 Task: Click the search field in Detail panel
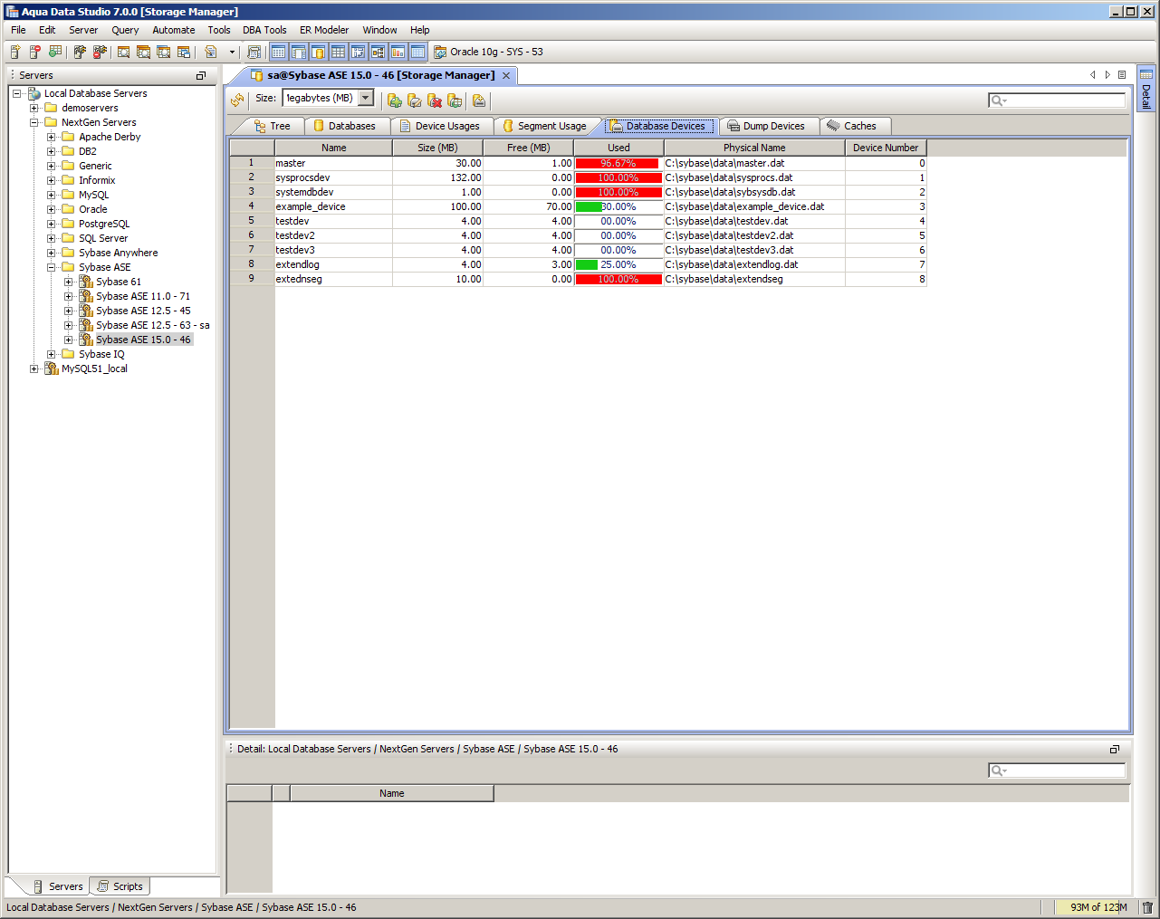point(1057,771)
